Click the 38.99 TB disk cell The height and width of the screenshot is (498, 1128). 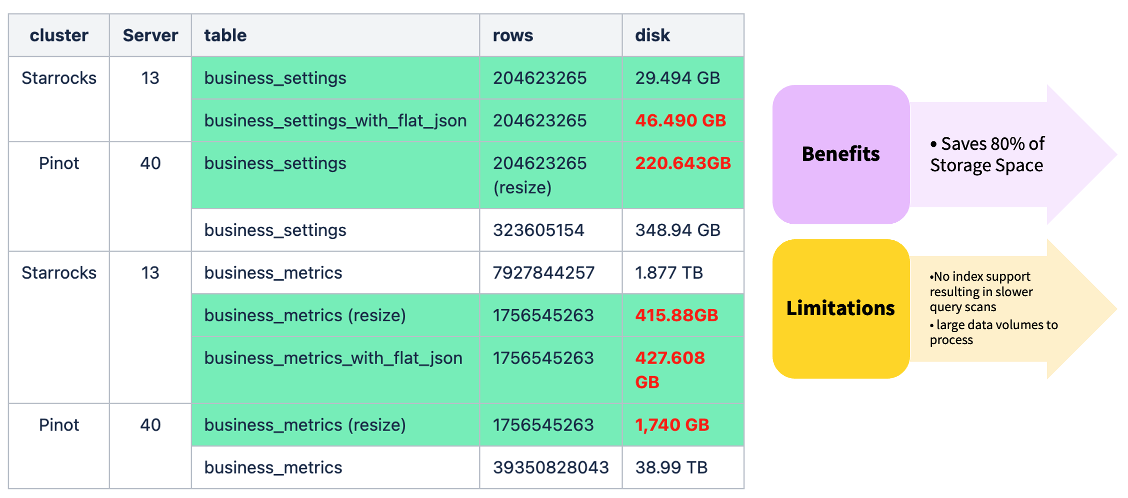[x=671, y=468]
